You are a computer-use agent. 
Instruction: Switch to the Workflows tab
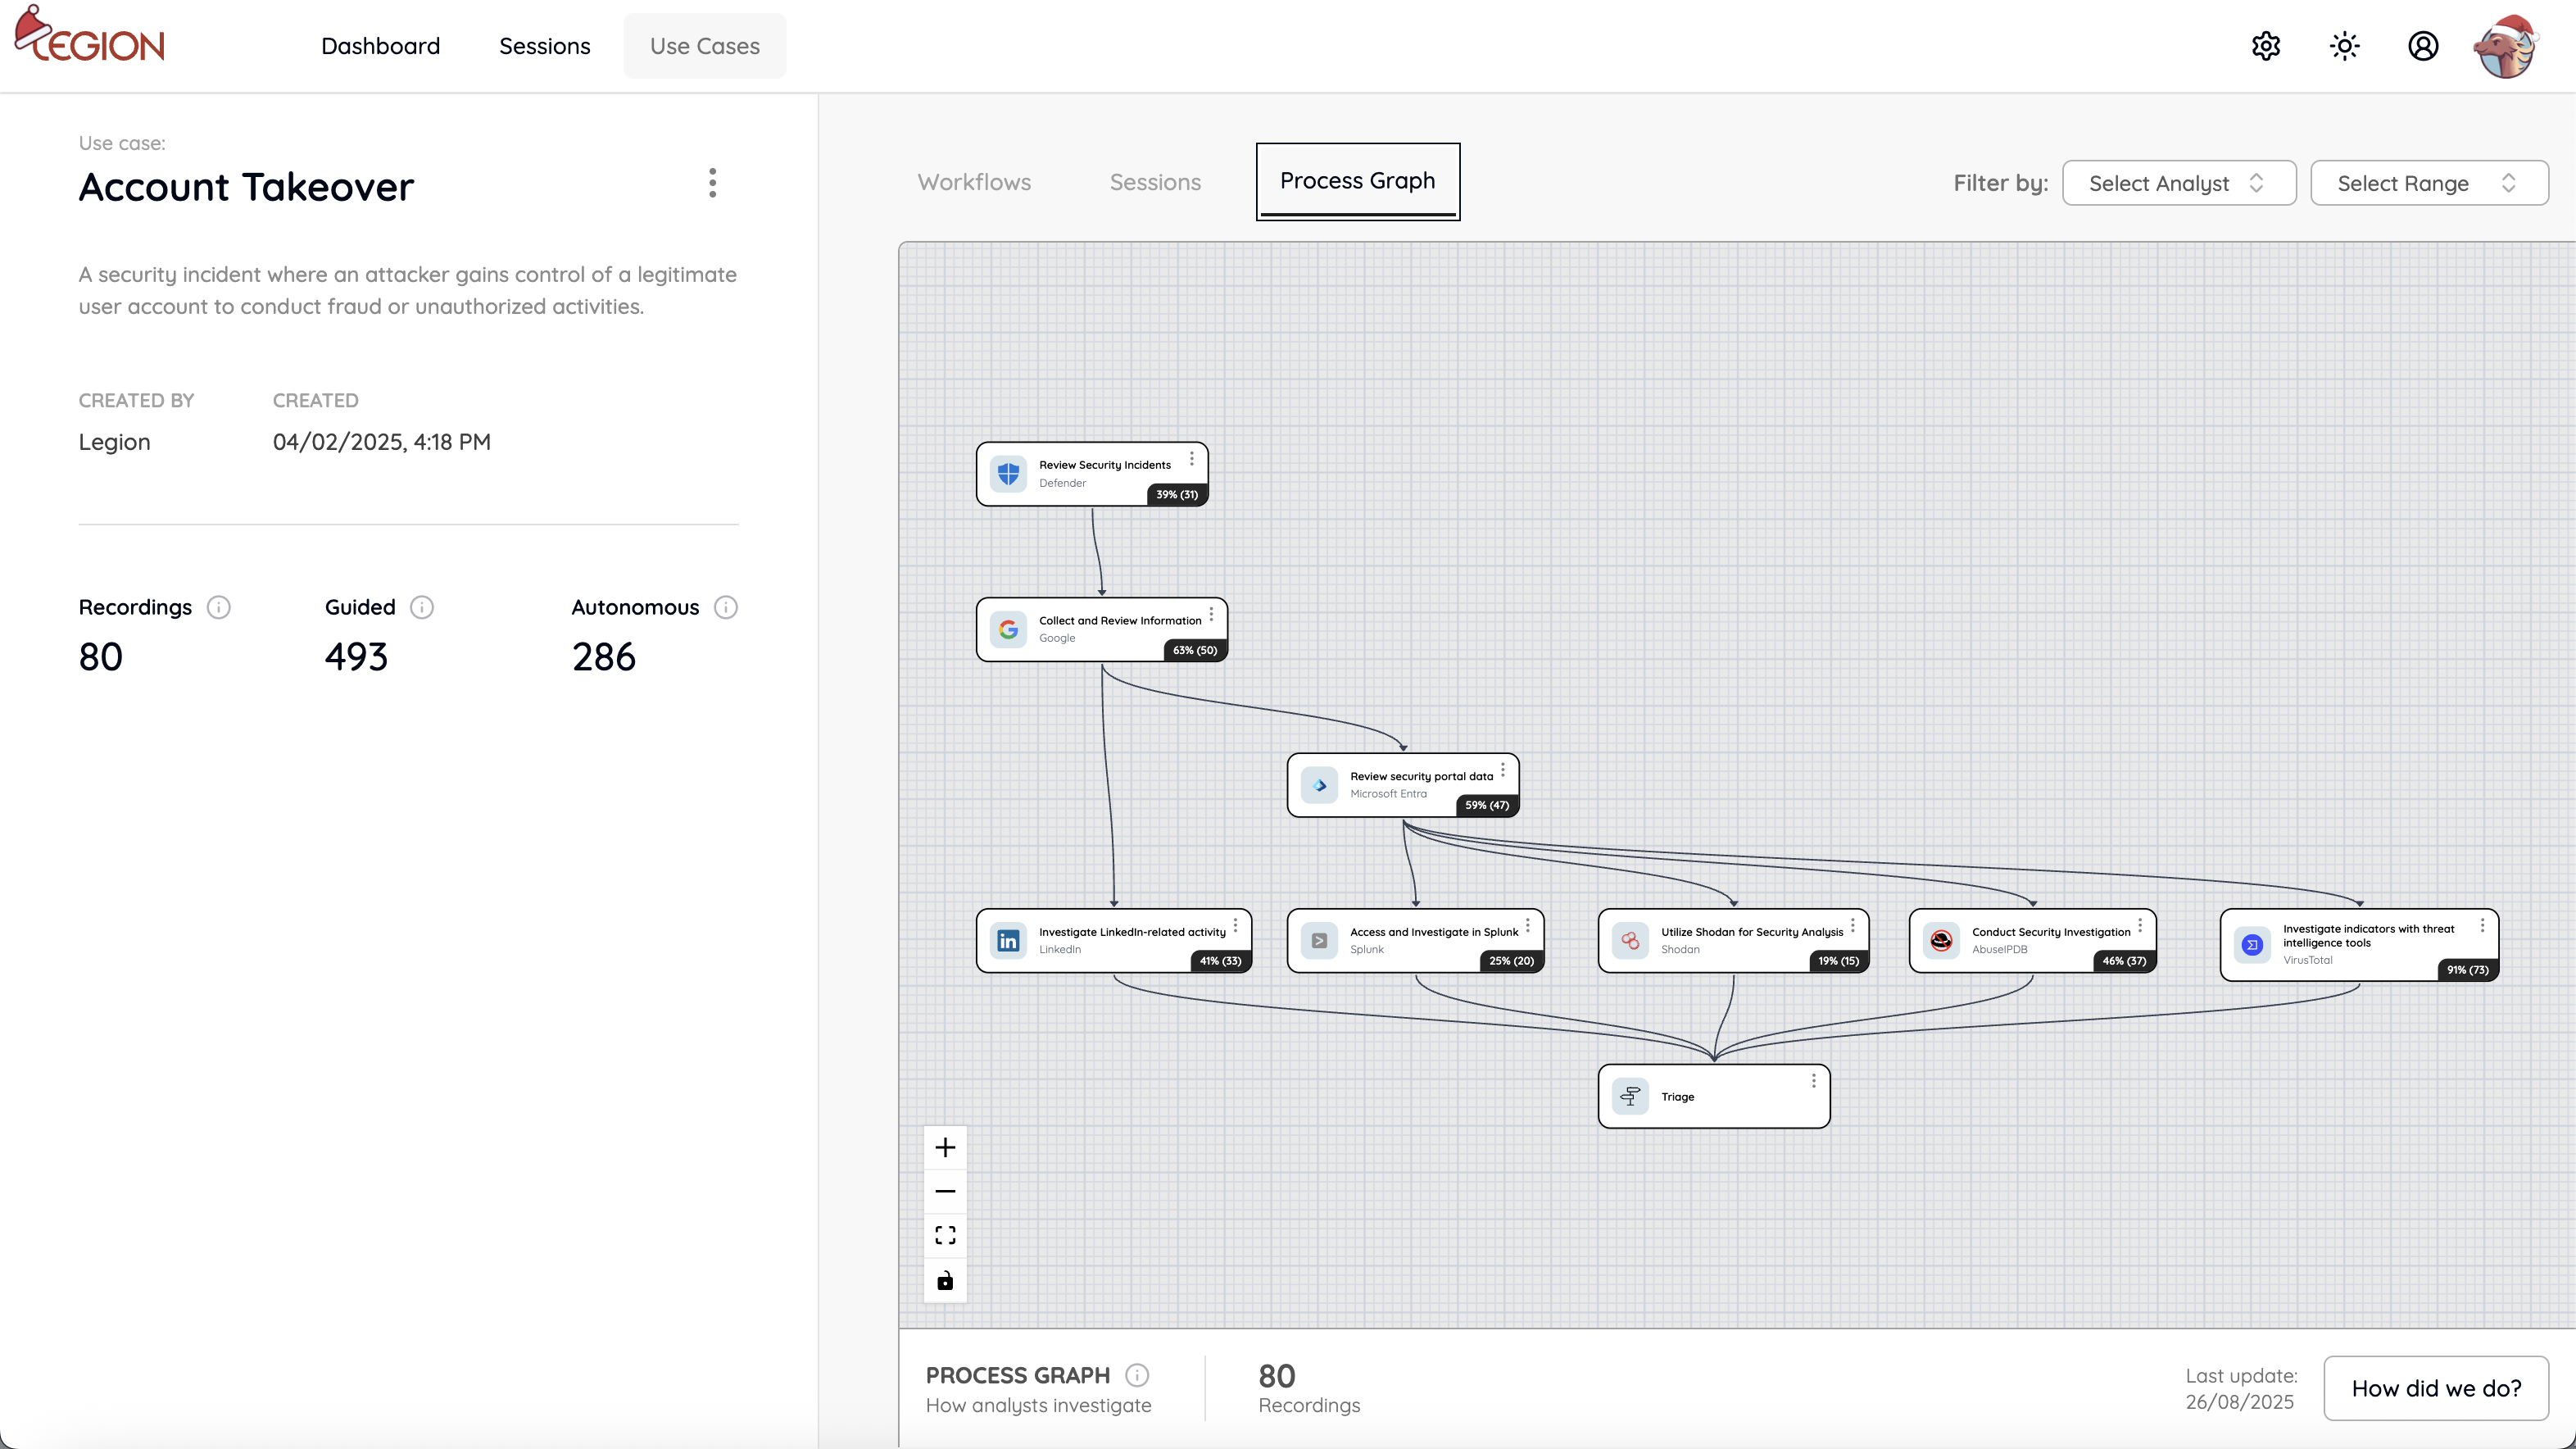[x=974, y=182]
